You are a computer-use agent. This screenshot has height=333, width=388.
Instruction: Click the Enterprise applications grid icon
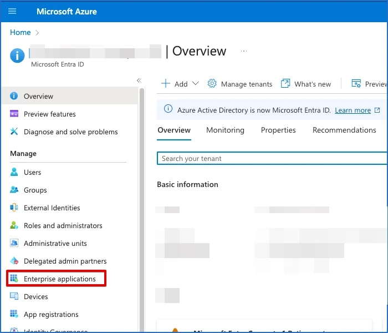point(14,279)
